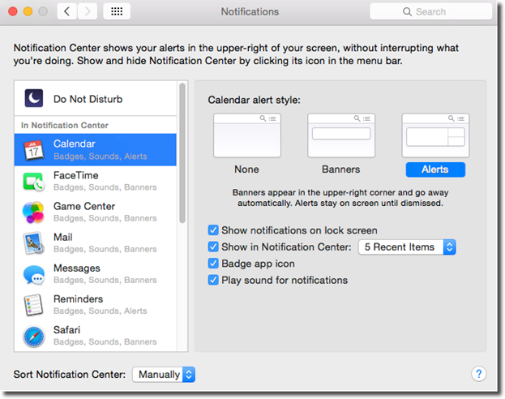Select the Banners alert style thumbnail
The width and height of the screenshot is (505, 399).
(341, 135)
